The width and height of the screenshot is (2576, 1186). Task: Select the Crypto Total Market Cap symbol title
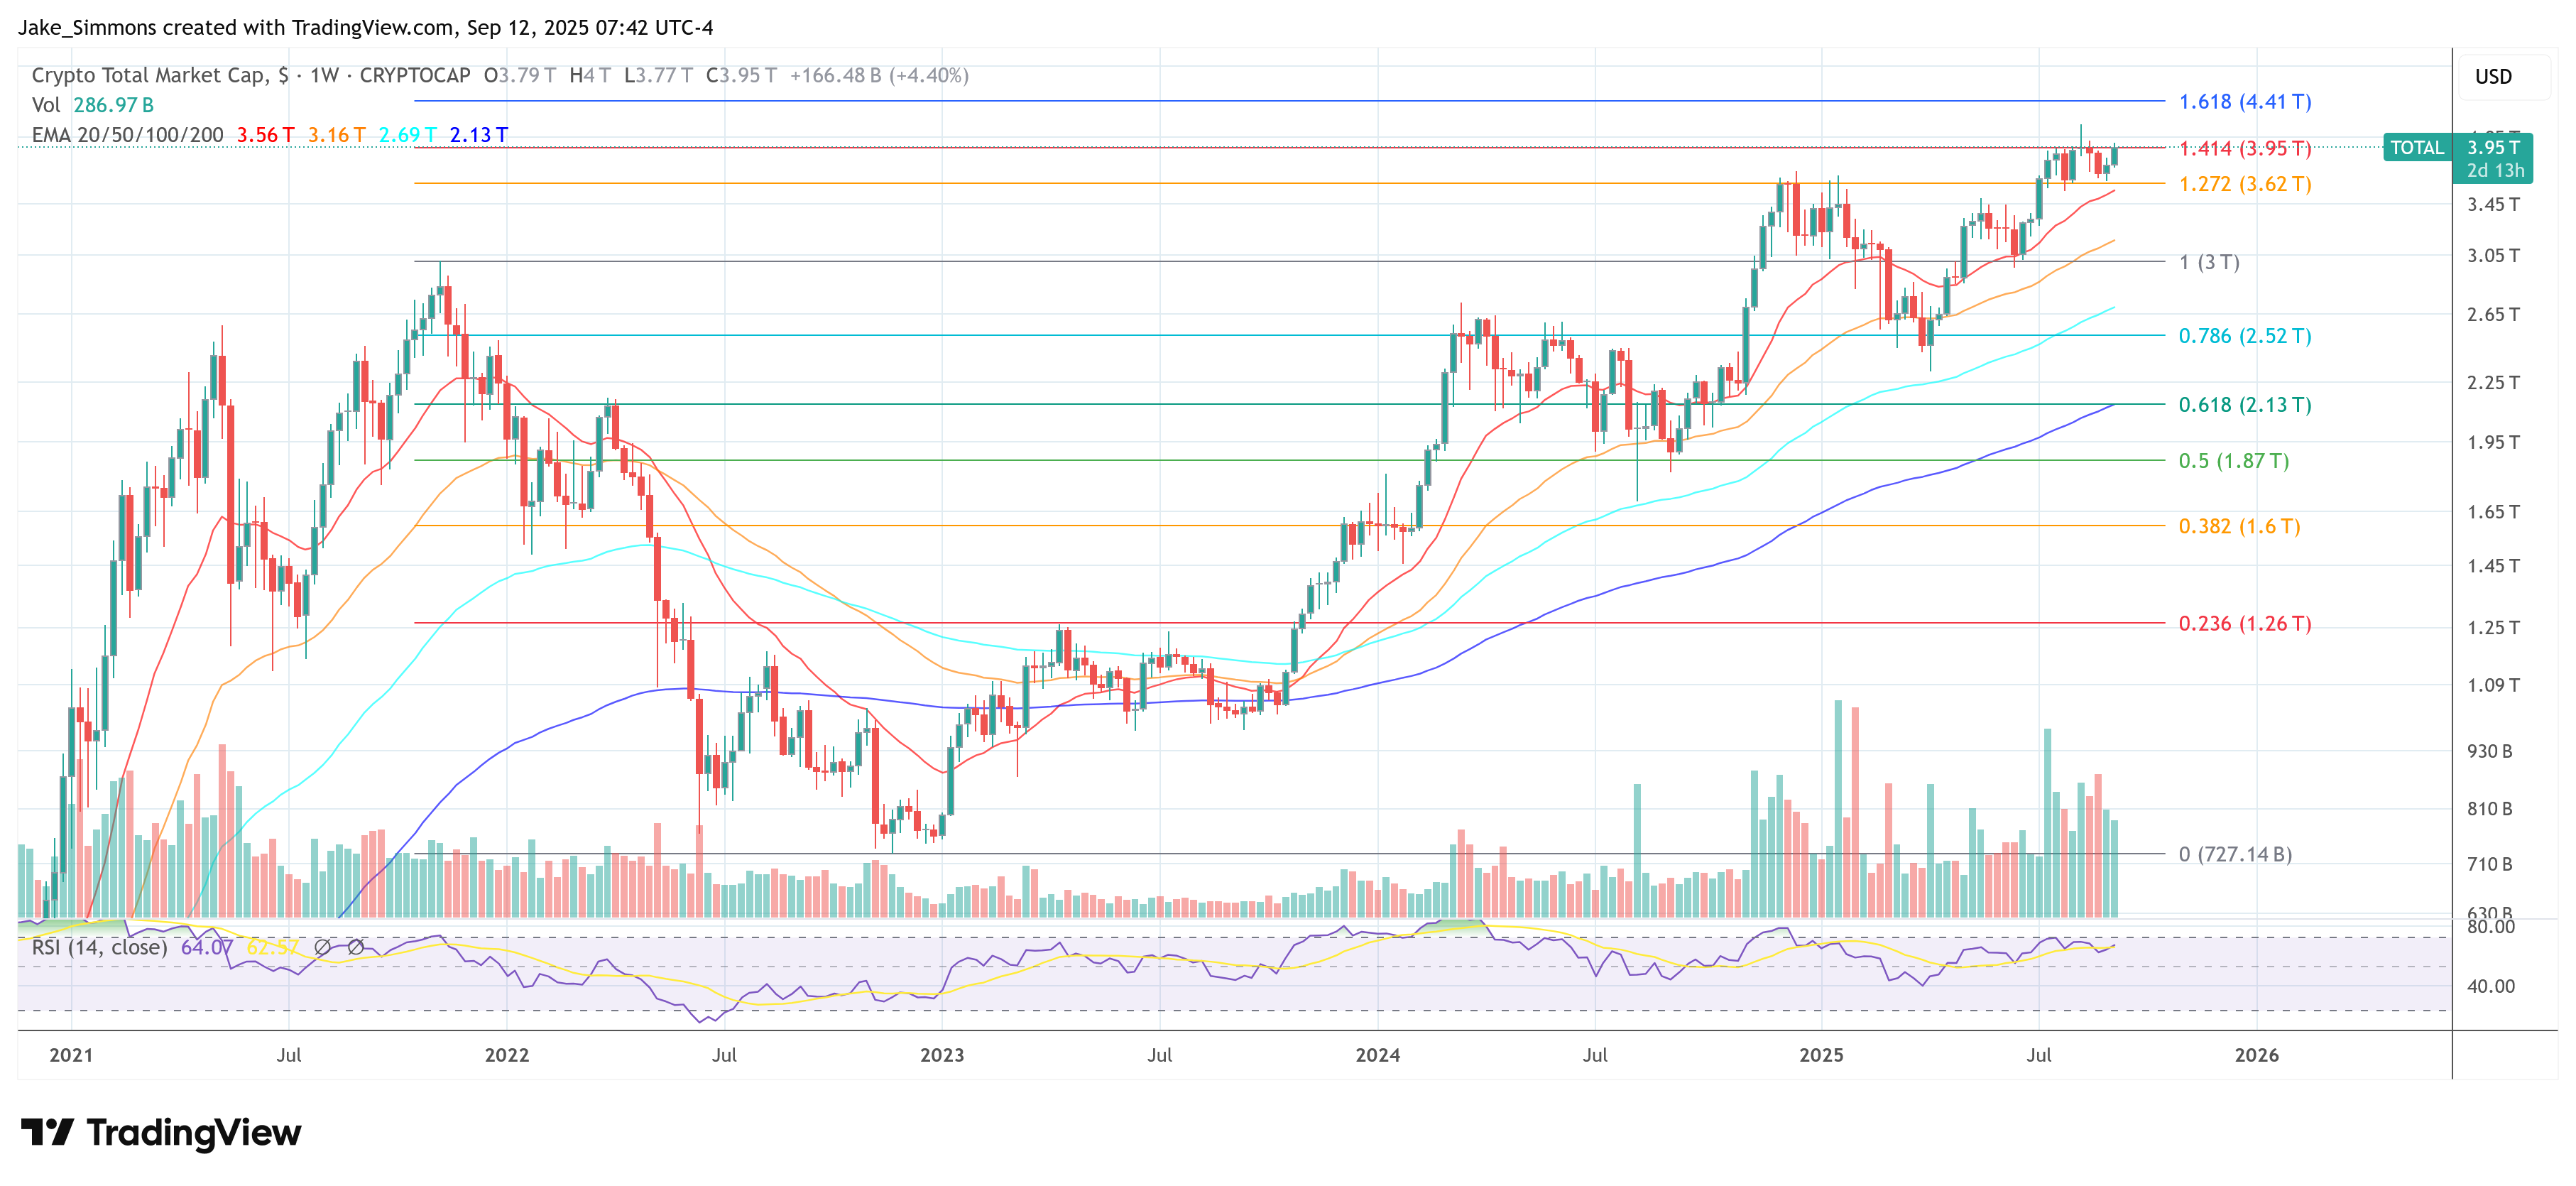coord(150,76)
